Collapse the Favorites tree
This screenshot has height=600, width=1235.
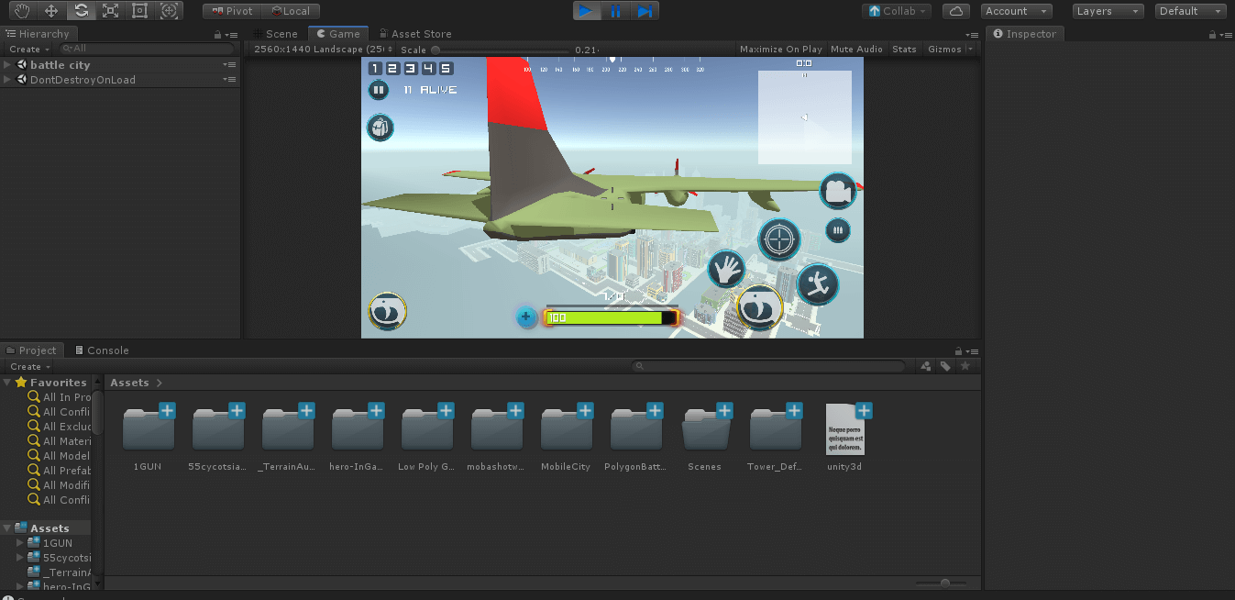coord(7,383)
